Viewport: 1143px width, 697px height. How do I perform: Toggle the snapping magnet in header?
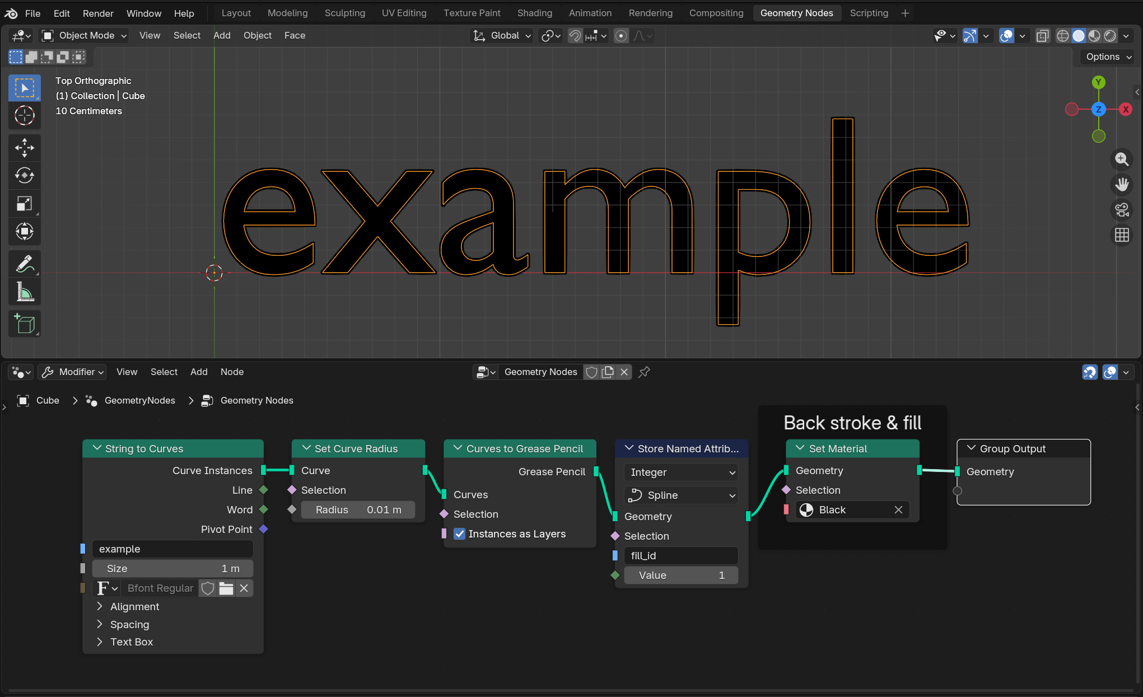[575, 36]
